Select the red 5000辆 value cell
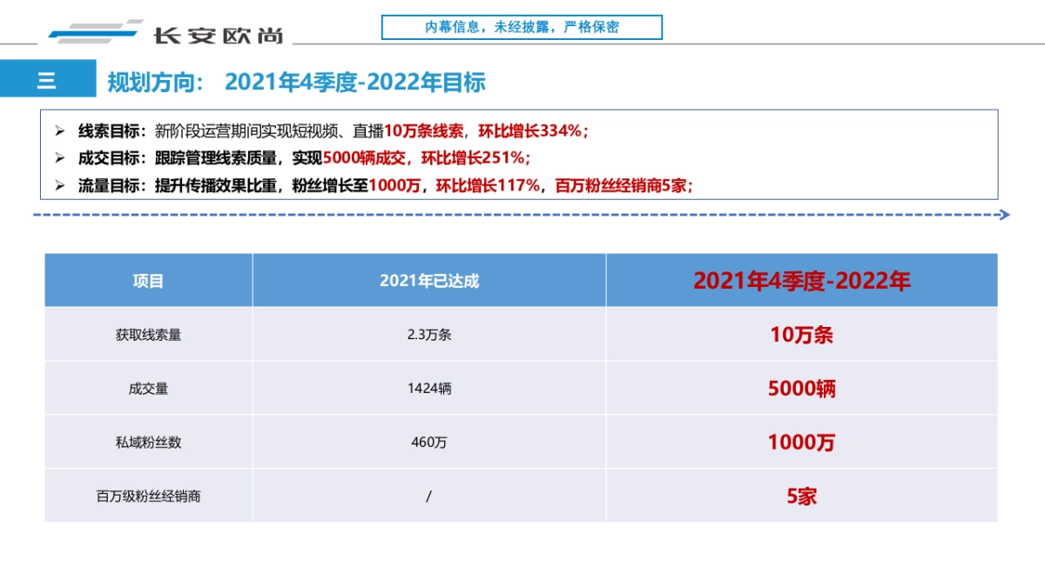 point(801,389)
